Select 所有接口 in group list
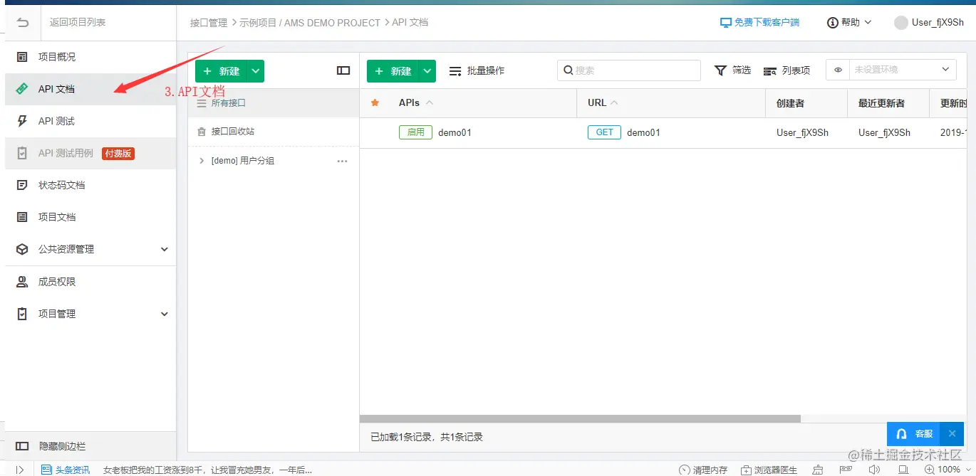The width and height of the screenshot is (976, 476). click(274, 103)
